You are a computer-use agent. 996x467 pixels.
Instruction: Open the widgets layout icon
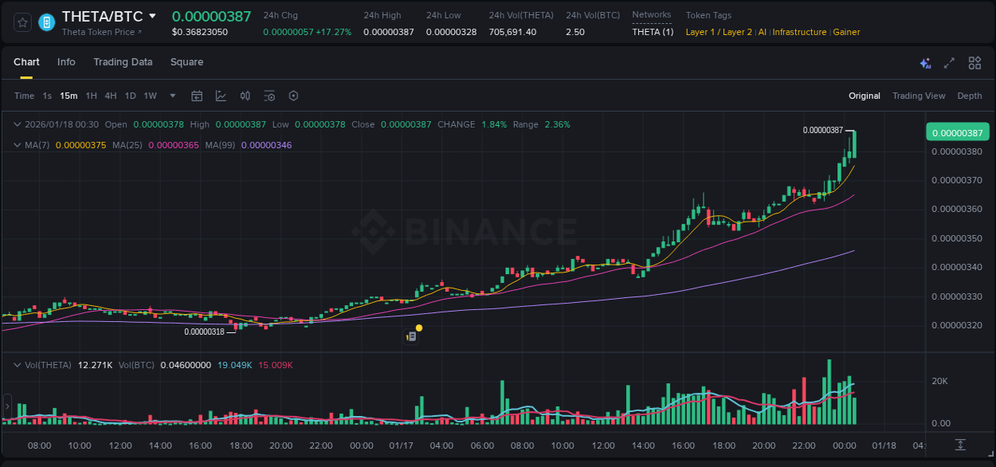point(974,62)
